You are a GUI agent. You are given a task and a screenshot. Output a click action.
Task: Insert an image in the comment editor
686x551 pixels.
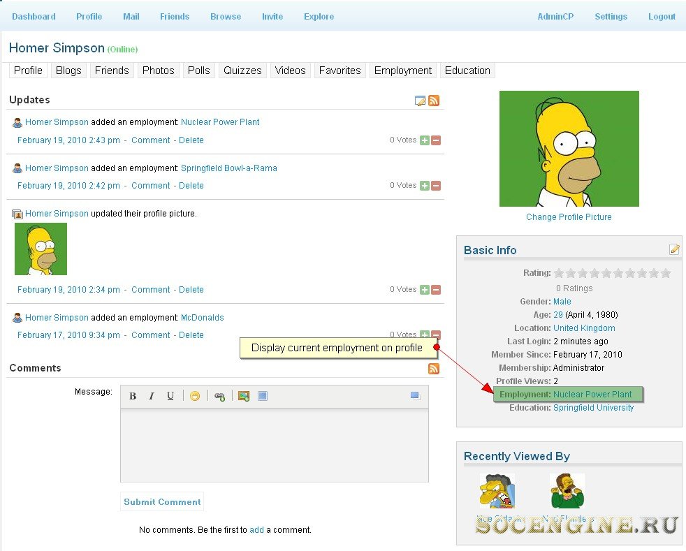[244, 396]
